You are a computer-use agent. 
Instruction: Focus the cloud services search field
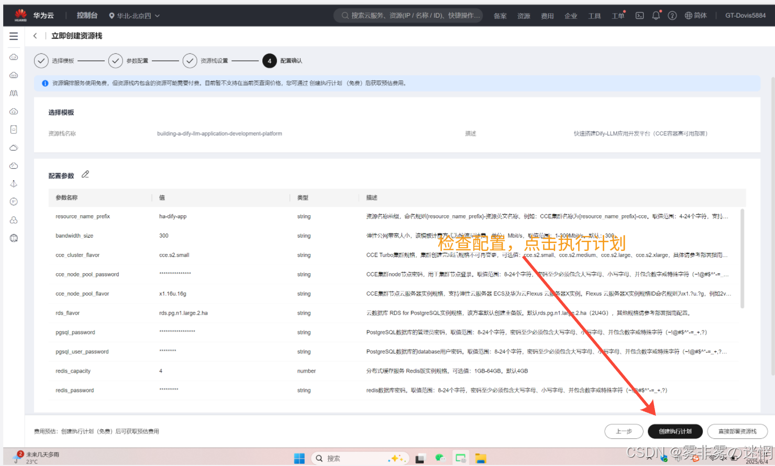(408, 16)
